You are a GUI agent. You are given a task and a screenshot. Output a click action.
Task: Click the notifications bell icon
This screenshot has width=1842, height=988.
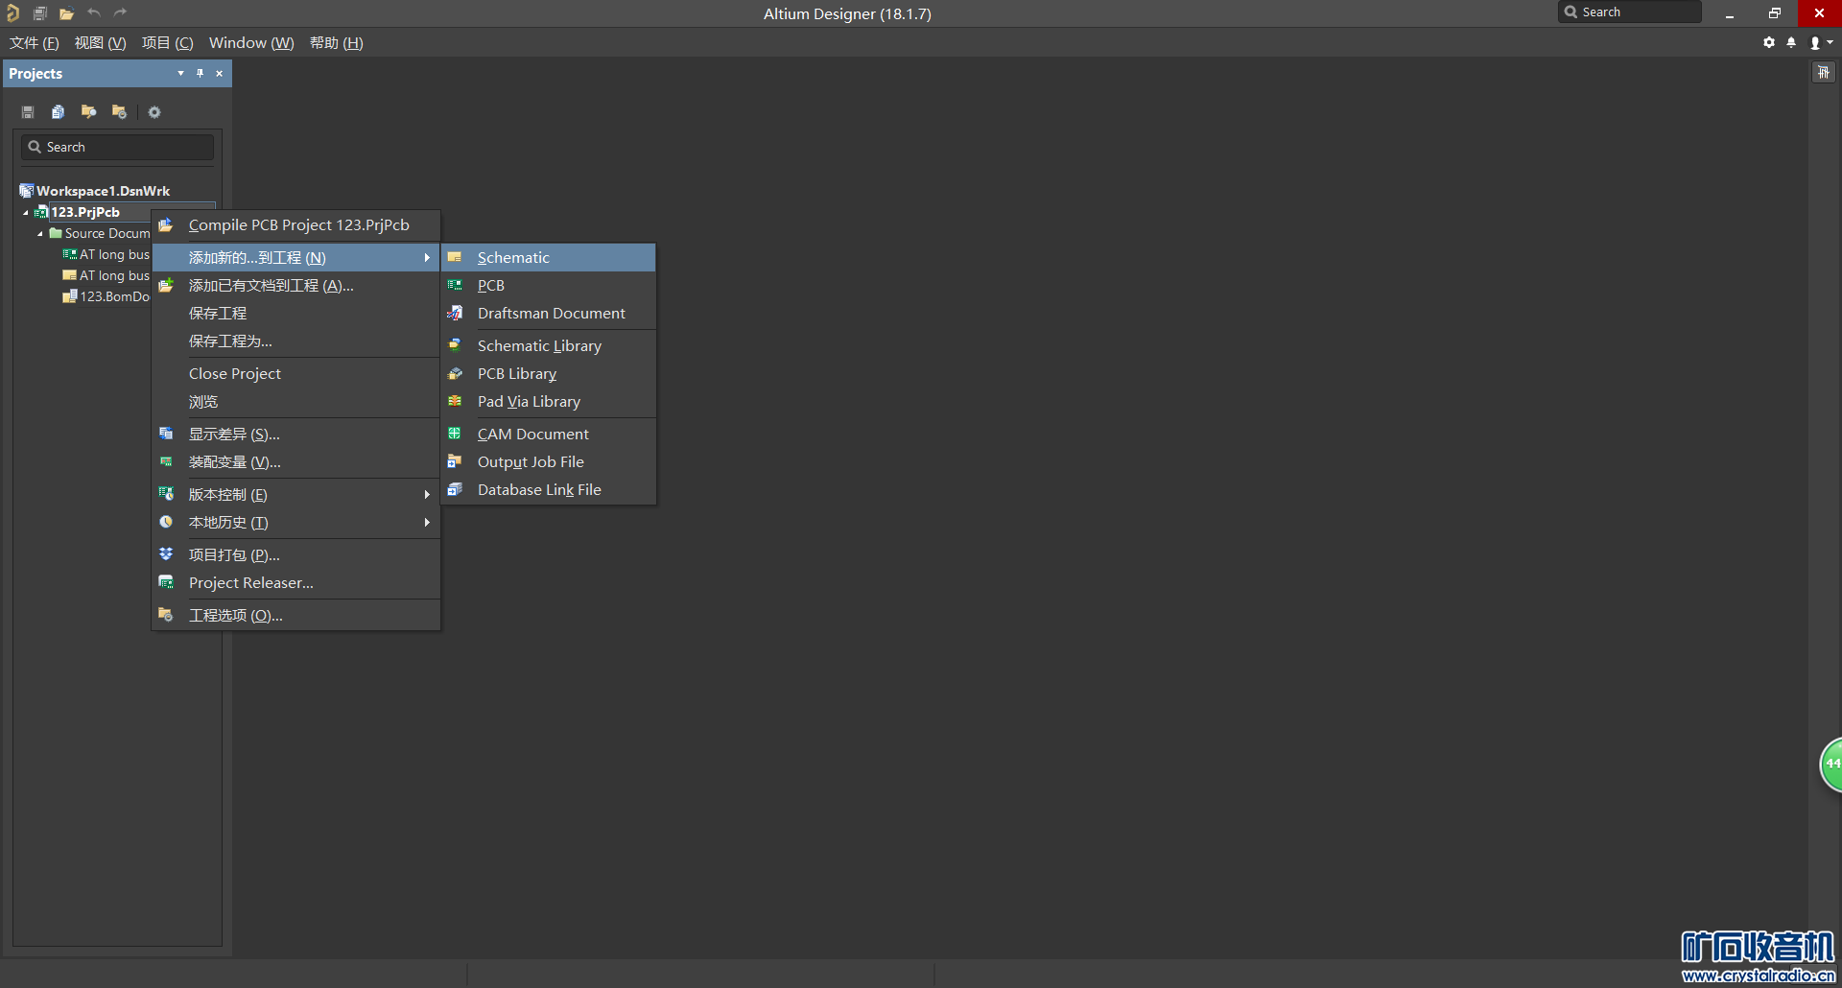tap(1791, 42)
